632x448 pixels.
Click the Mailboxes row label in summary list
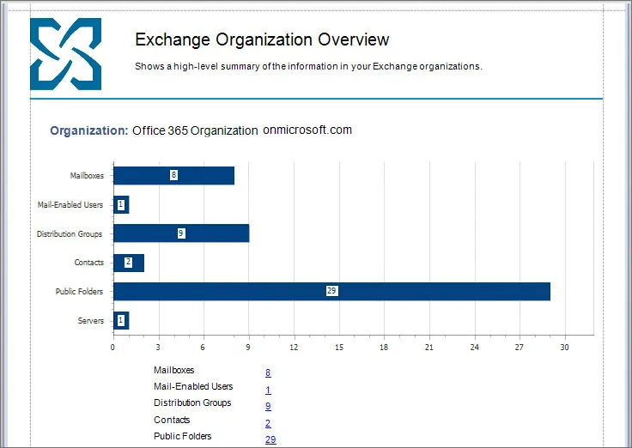click(173, 370)
